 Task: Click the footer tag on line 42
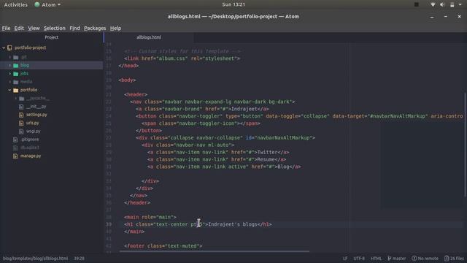(163, 246)
